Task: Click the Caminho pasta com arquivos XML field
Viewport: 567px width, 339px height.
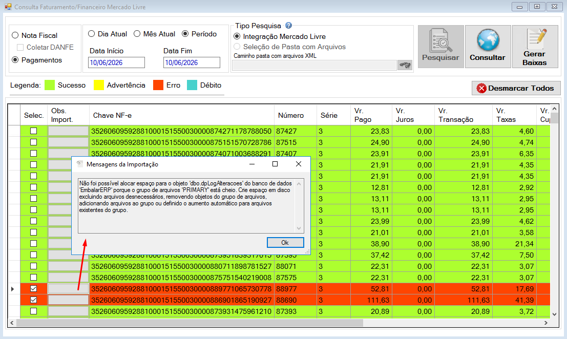Action: 314,65
